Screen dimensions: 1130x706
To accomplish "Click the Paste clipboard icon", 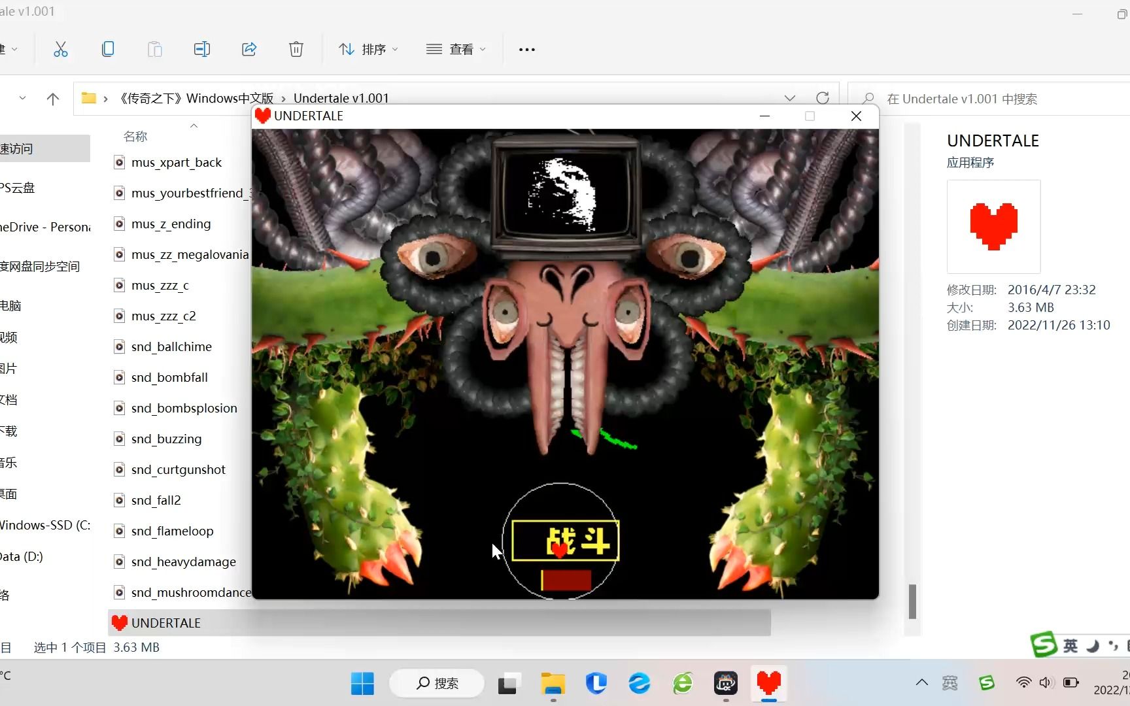I will point(155,49).
